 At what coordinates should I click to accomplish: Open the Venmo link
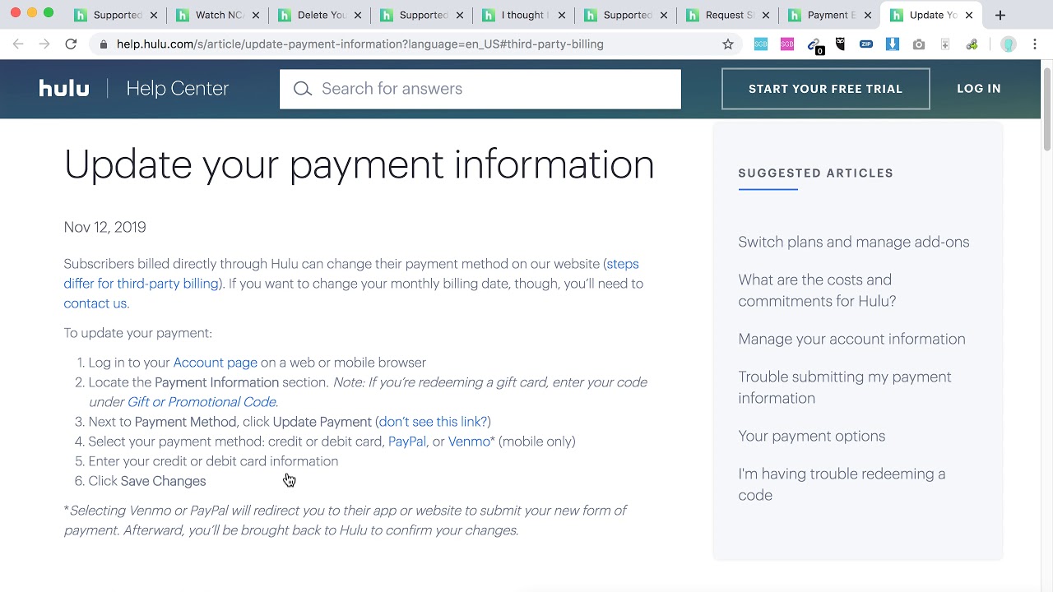[x=469, y=442]
